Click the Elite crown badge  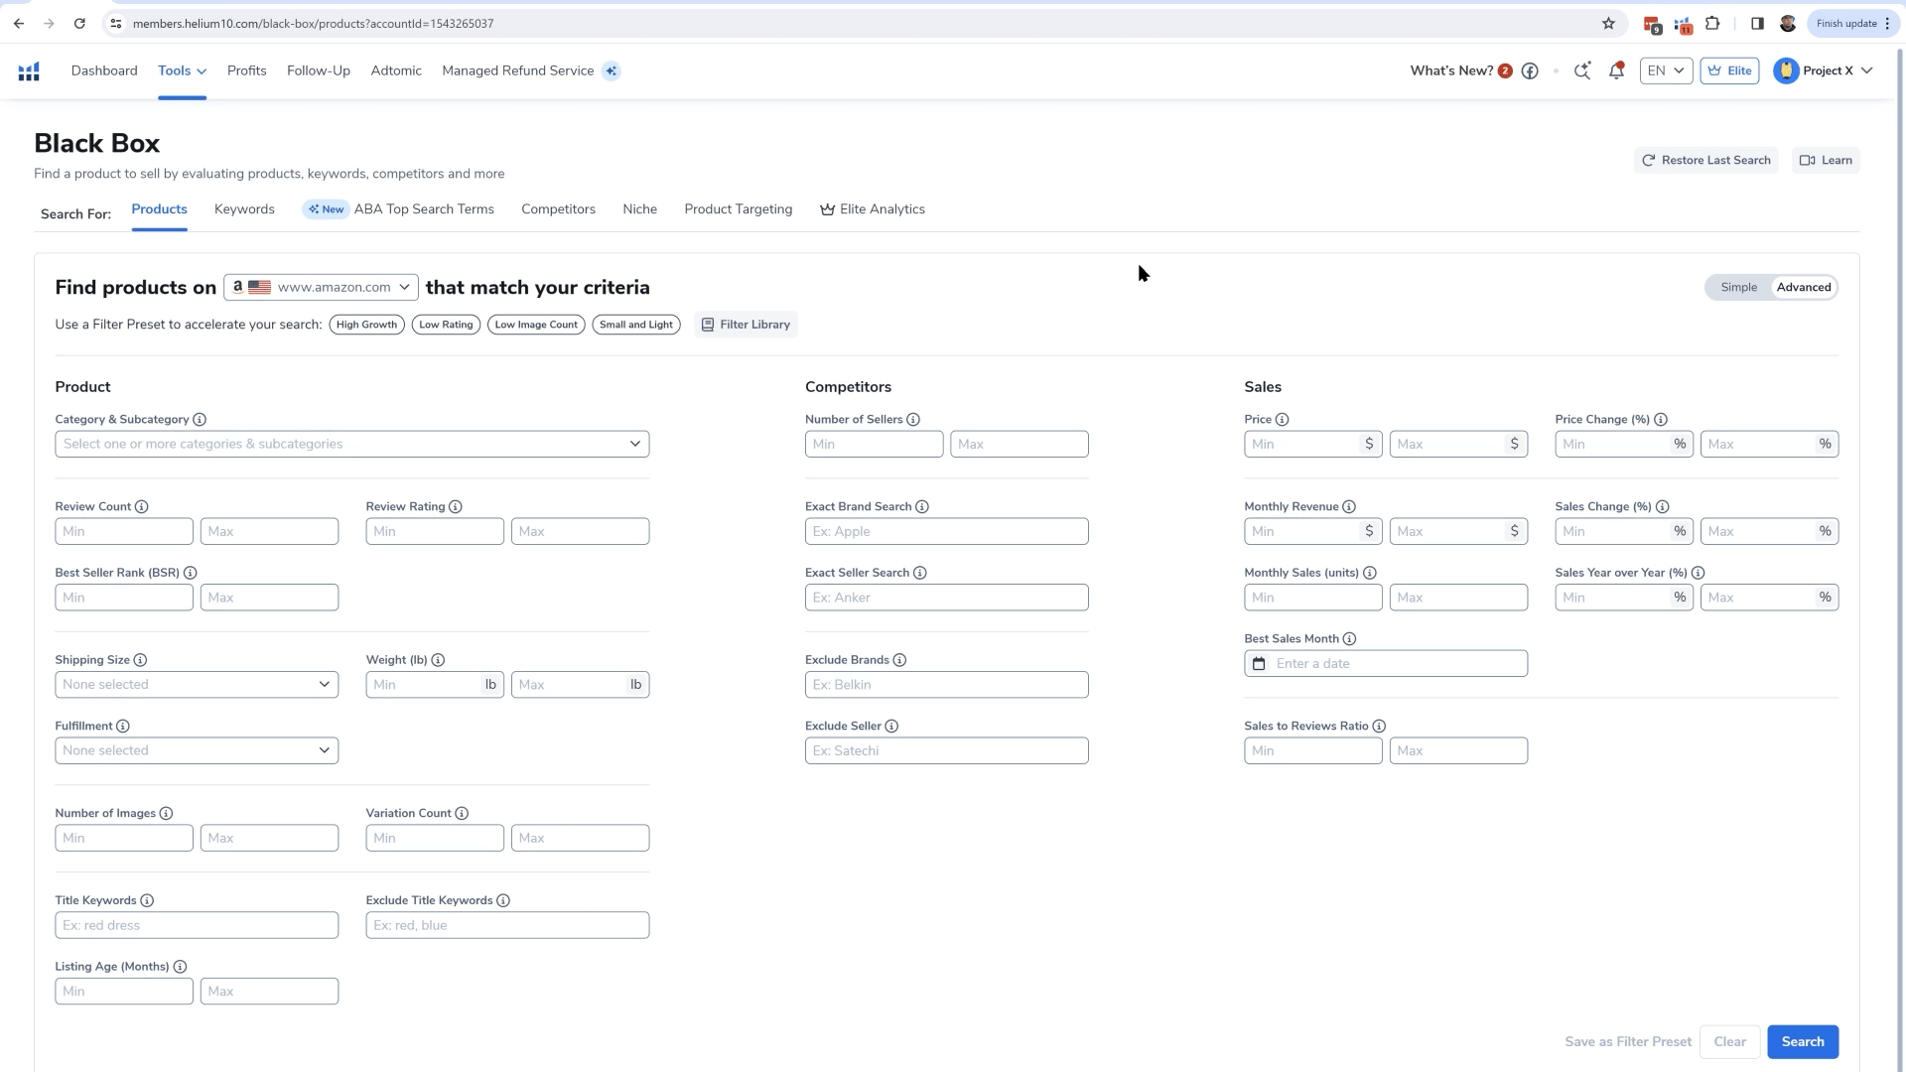1729,70
